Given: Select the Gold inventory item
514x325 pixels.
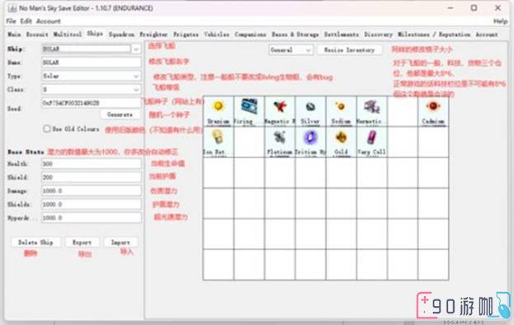Looking at the screenshot, I should tap(341, 142).
